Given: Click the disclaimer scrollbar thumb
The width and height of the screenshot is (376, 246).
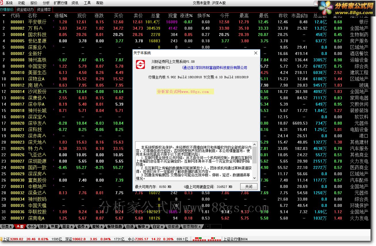Looking at the screenshot, I should [255, 155].
